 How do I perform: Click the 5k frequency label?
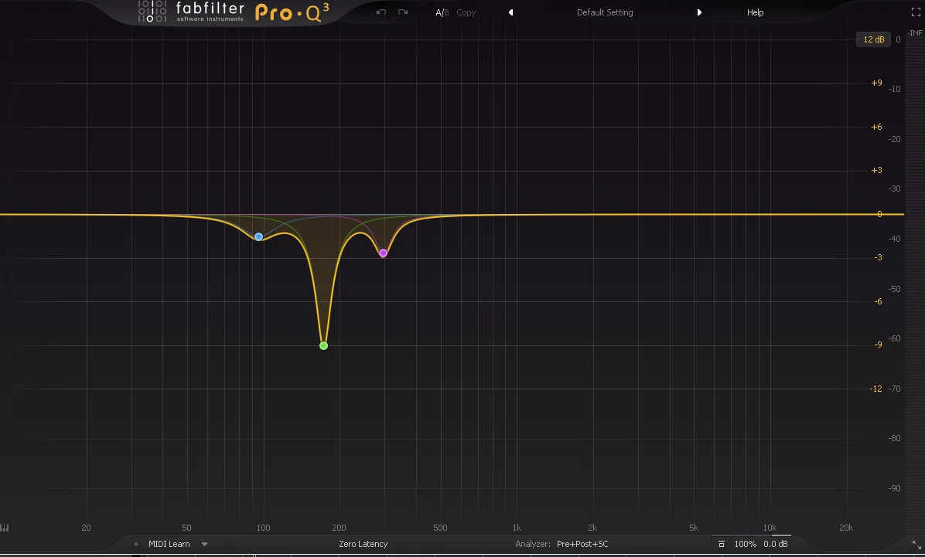(694, 528)
